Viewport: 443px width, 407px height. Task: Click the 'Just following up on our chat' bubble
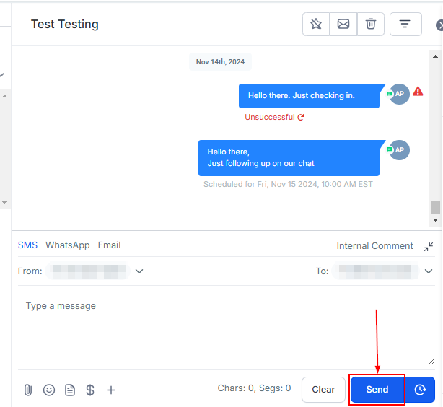click(x=289, y=158)
